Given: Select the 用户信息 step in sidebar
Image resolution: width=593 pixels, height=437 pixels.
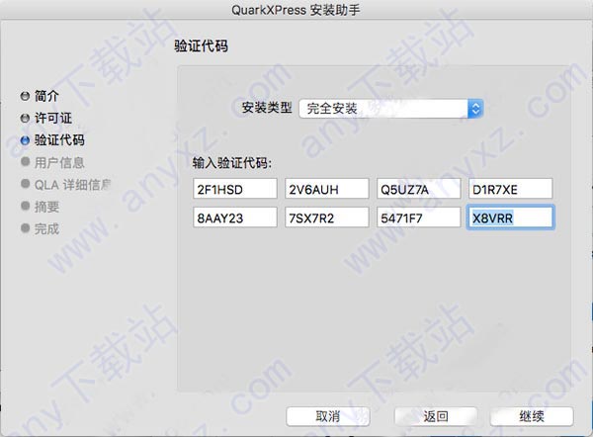Looking at the screenshot, I should (59, 163).
